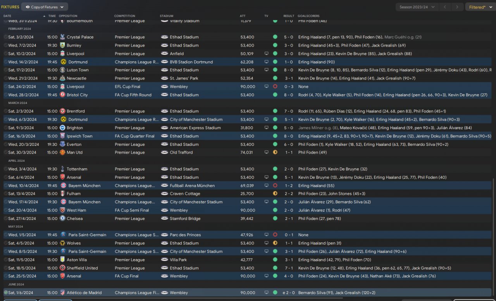Toggle the selection circle for Sat, 17/2/2024
The image size is (496, 301).
coord(5,70)
